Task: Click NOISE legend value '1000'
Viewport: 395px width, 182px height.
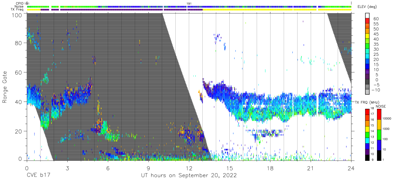Action: (x=386, y=129)
